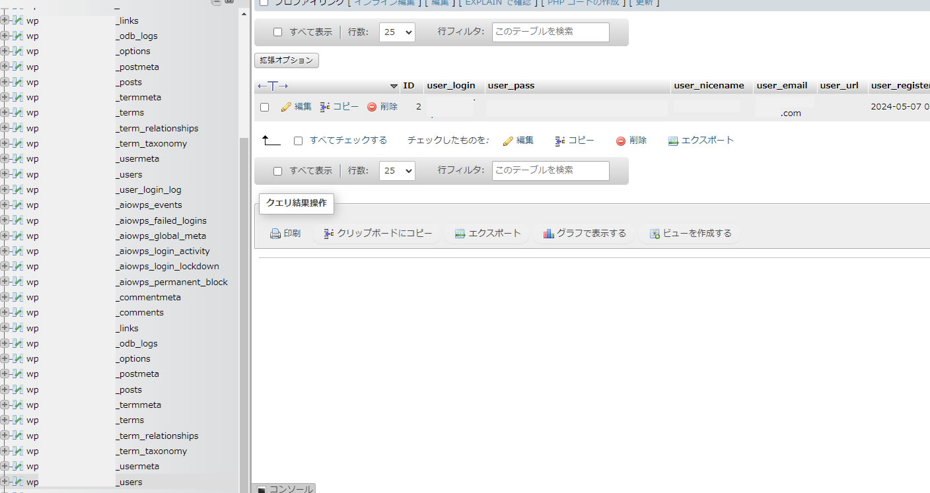The image size is (930, 493).
Task: Click the table icon beside _aiowps_failed_logins
Action: (x=18, y=220)
